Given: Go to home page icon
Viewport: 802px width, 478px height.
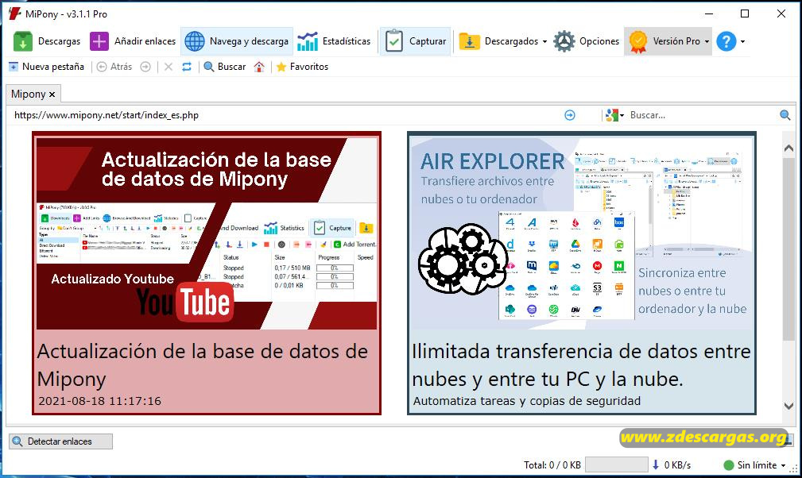Looking at the screenshot, I should (x=259, y=67).
